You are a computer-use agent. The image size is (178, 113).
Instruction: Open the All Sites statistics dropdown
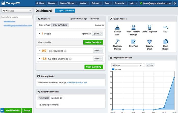127,65
